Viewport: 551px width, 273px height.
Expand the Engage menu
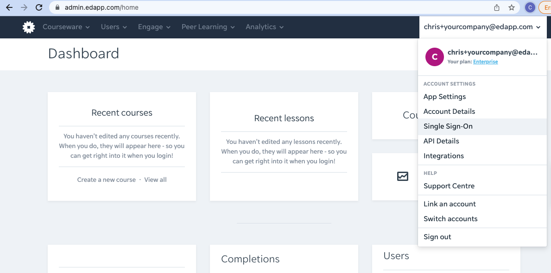point(154,27)
